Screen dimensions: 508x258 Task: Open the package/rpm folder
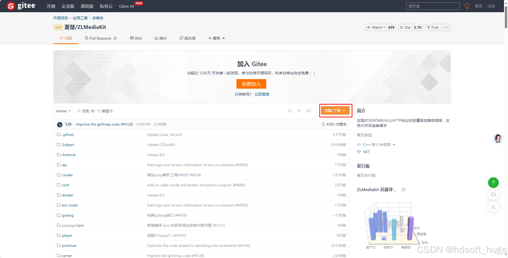pyautogui.click(x=73, y=225)
